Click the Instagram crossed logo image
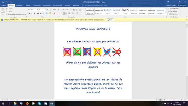Screen dimensions: 188x106 67,52
